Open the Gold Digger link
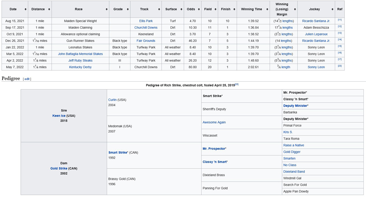This screenshot has height=197, width=366. pos(292,152)
